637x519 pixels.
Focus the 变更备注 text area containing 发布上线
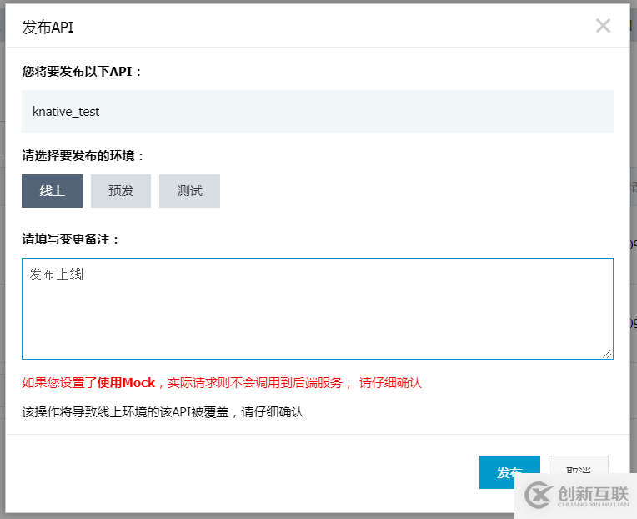318,309
